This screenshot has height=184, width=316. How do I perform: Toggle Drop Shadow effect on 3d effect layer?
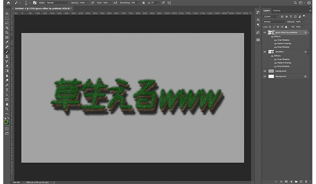(x=275, y=66)
